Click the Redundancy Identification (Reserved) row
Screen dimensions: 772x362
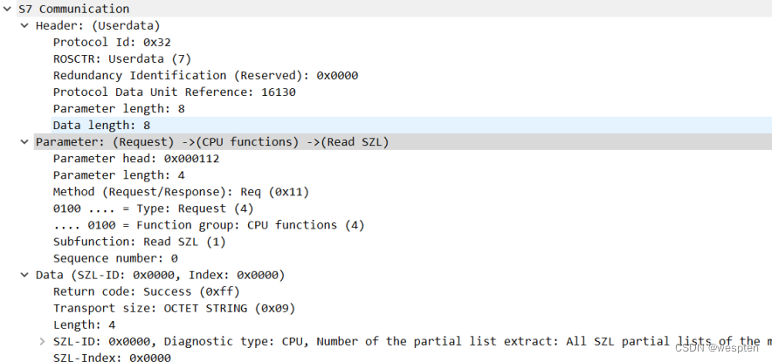click(x=205, y=75)
